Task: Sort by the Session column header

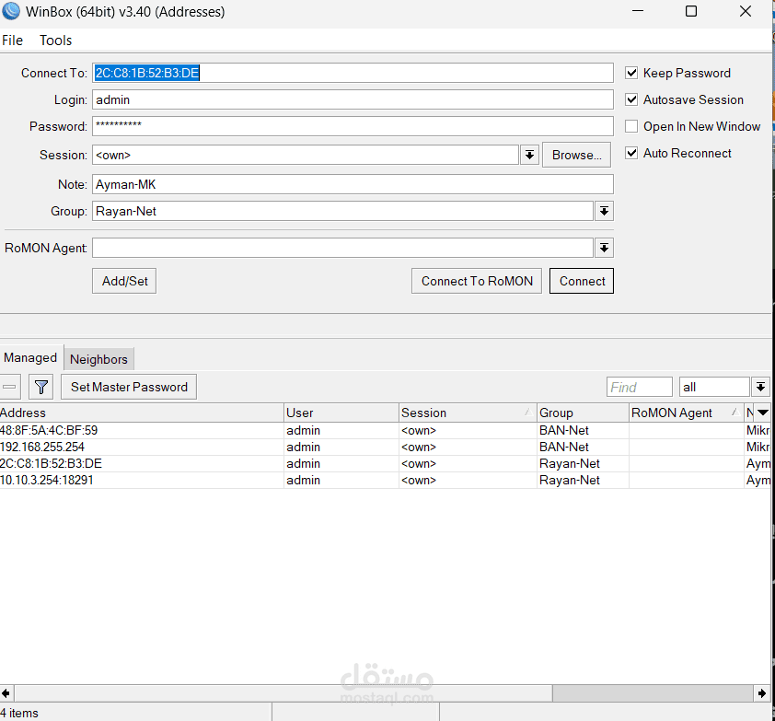Action: tap(468, 413)
